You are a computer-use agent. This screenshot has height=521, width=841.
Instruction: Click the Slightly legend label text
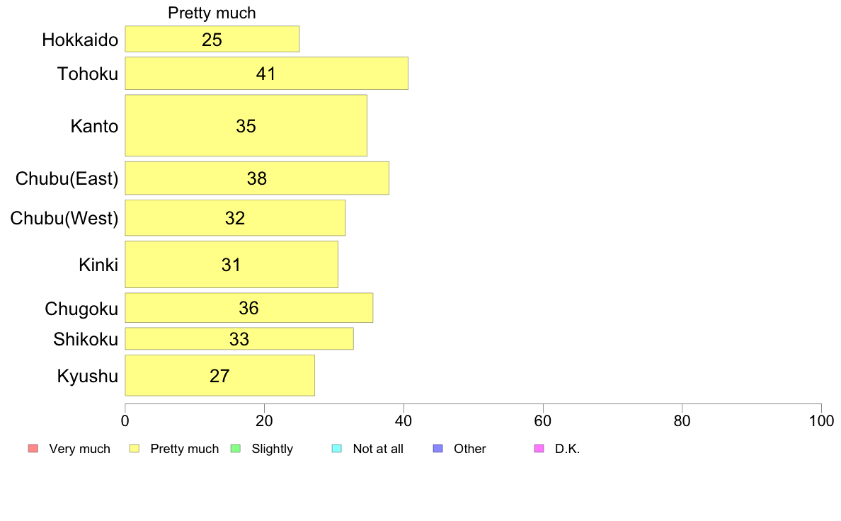(x=273, y=449)
